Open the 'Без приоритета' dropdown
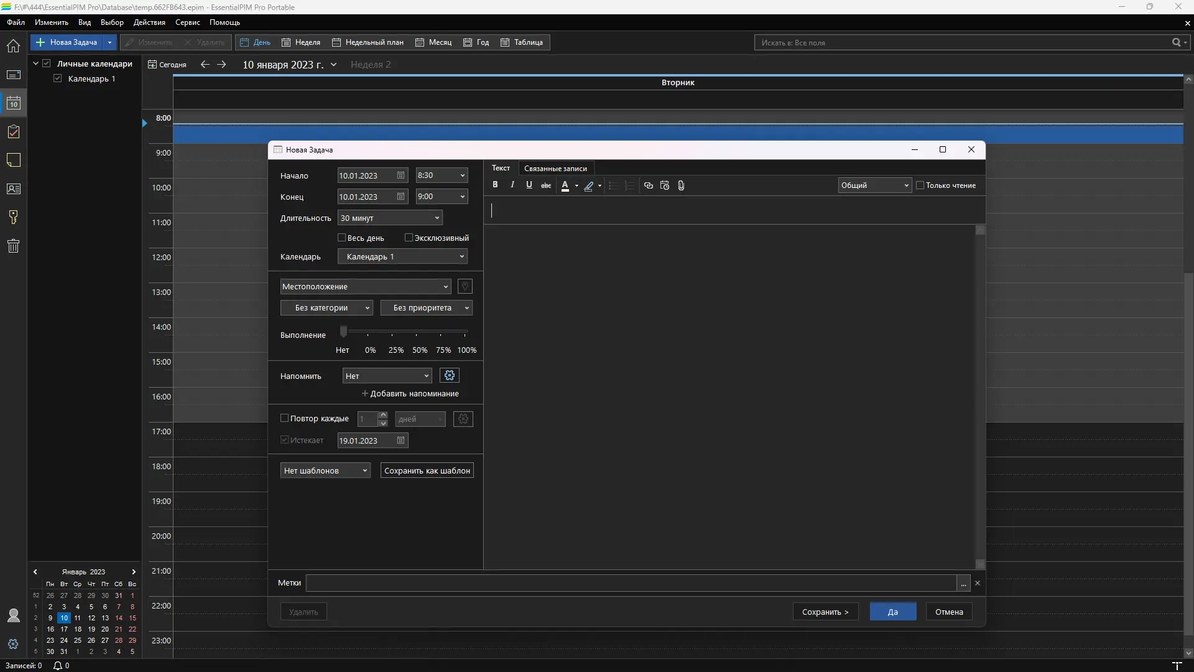 (x=426, y=308)
